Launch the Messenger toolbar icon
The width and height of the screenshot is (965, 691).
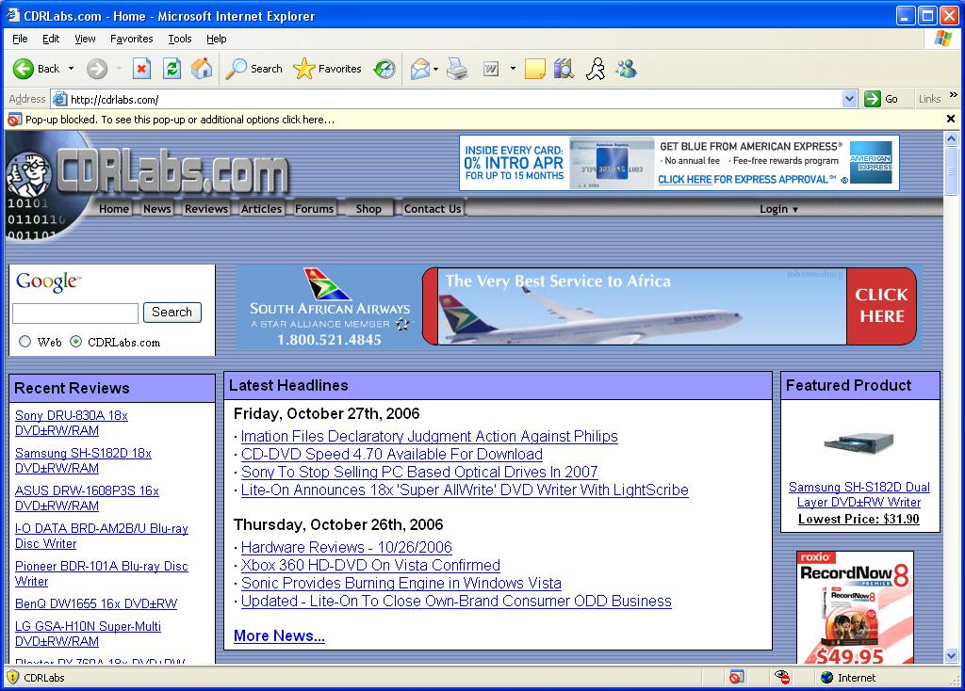click(626, 69)
